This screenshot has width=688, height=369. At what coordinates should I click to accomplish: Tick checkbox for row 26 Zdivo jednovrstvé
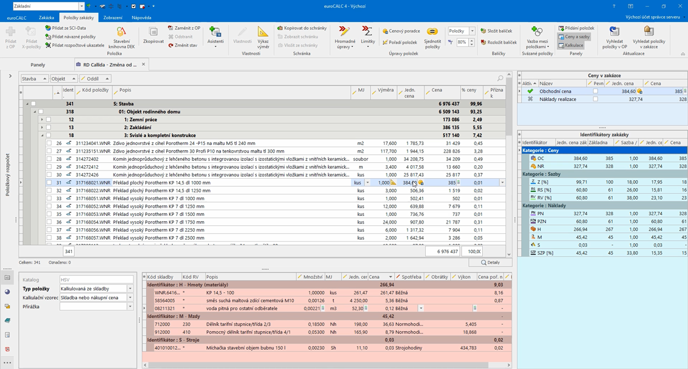tap(49, 143)
